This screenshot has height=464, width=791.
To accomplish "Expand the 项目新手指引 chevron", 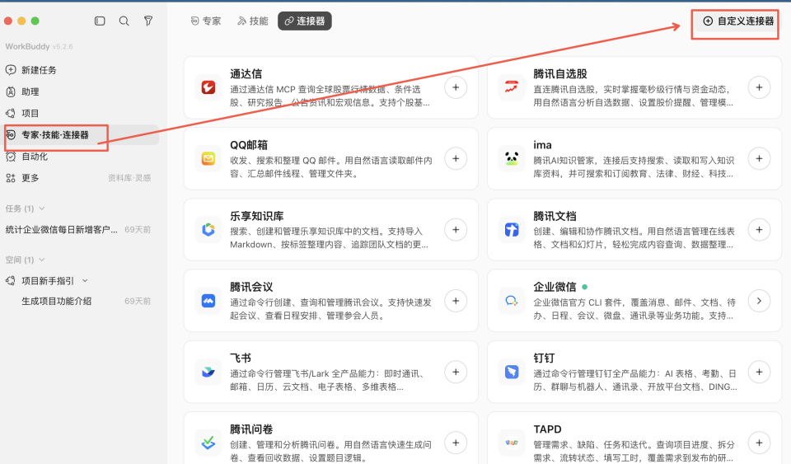I will tap(85, 280).
